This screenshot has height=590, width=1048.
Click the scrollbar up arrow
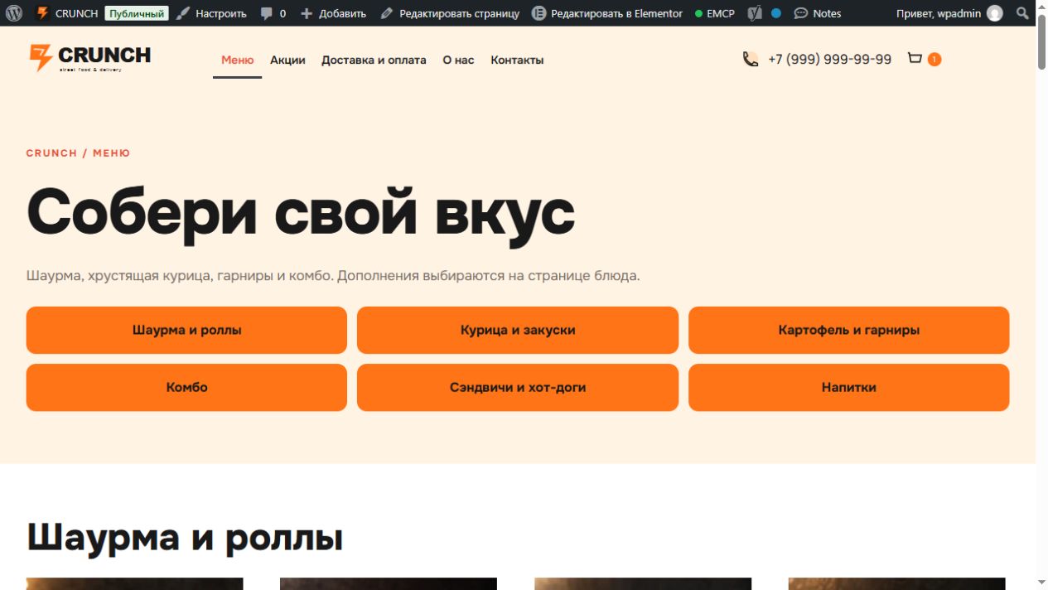coord(1041,7)
